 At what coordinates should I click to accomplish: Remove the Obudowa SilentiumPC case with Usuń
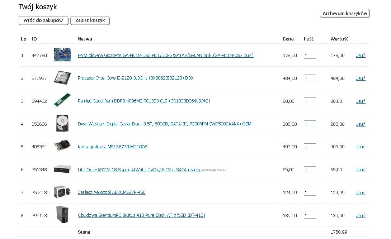pos(360,215)
